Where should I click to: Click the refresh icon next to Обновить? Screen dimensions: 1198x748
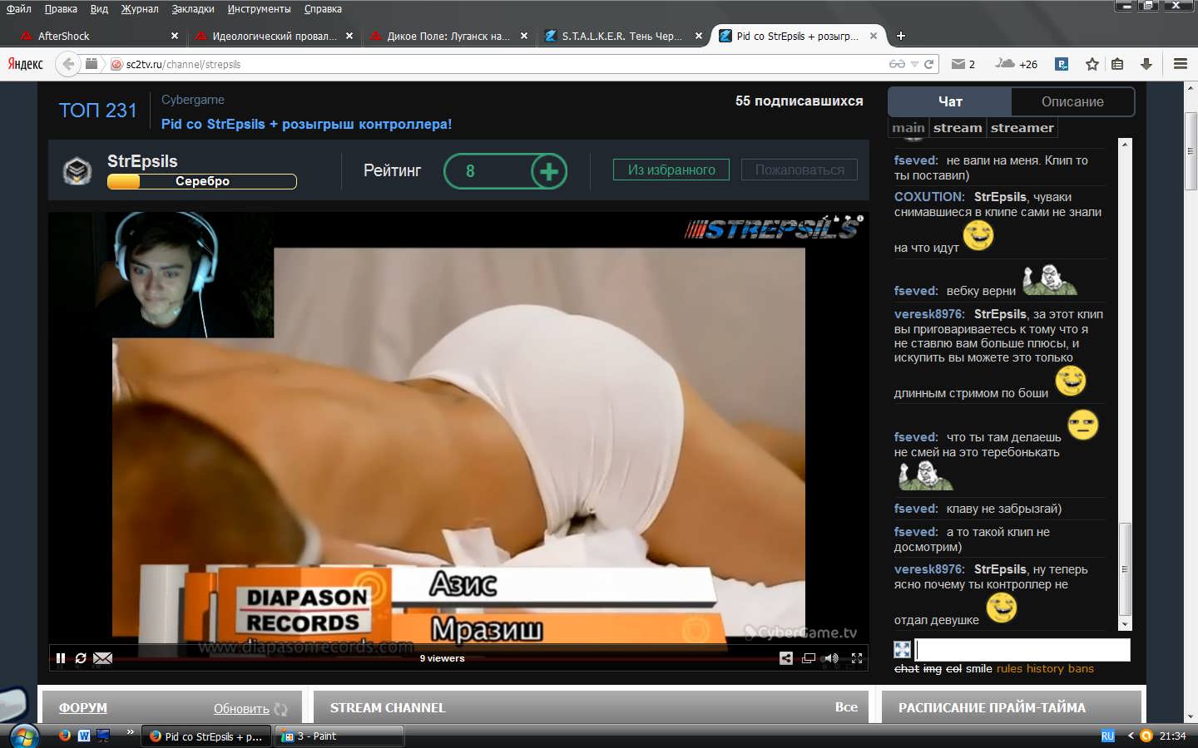pyautogui.click(x=280, y=709)
